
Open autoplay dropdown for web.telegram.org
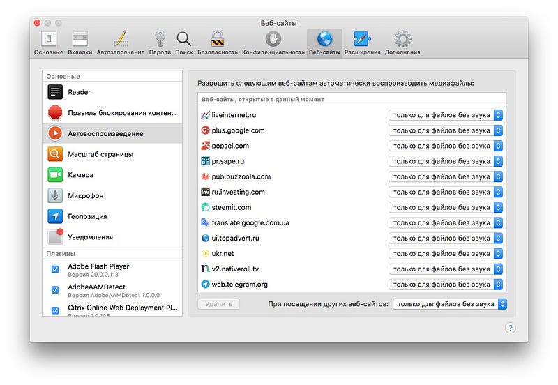click(x=446, y=284)
